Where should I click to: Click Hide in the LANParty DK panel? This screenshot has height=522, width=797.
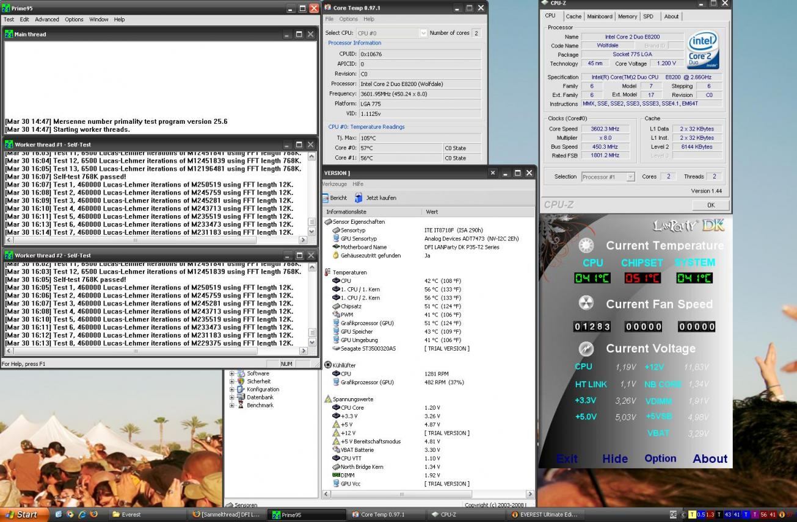614,459
